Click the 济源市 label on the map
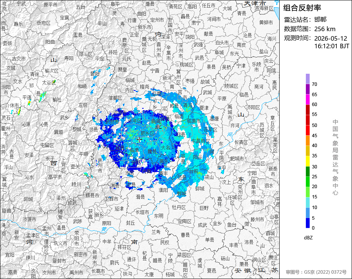Screen dimensions: 352x279 pos(29,219)
